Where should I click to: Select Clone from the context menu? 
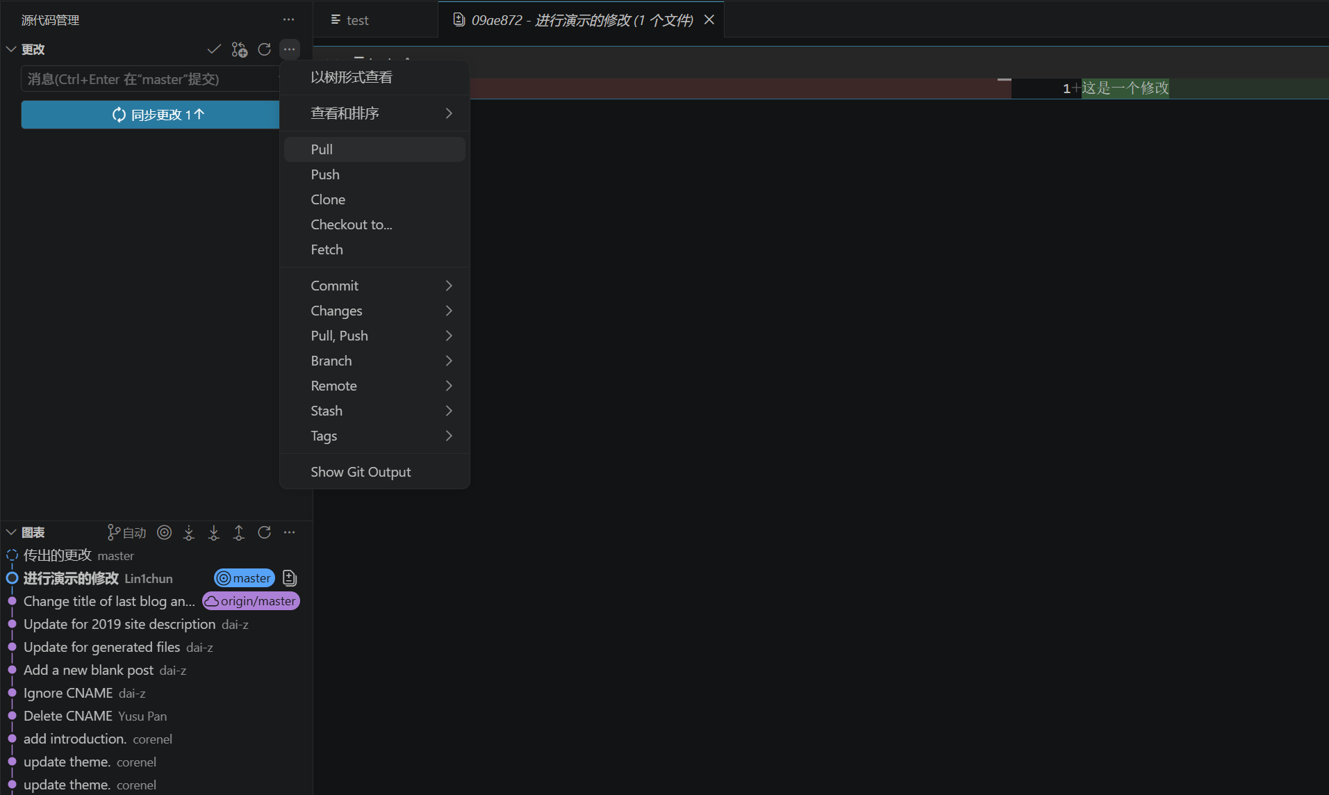pyautogui.click(x=374, y=199)
